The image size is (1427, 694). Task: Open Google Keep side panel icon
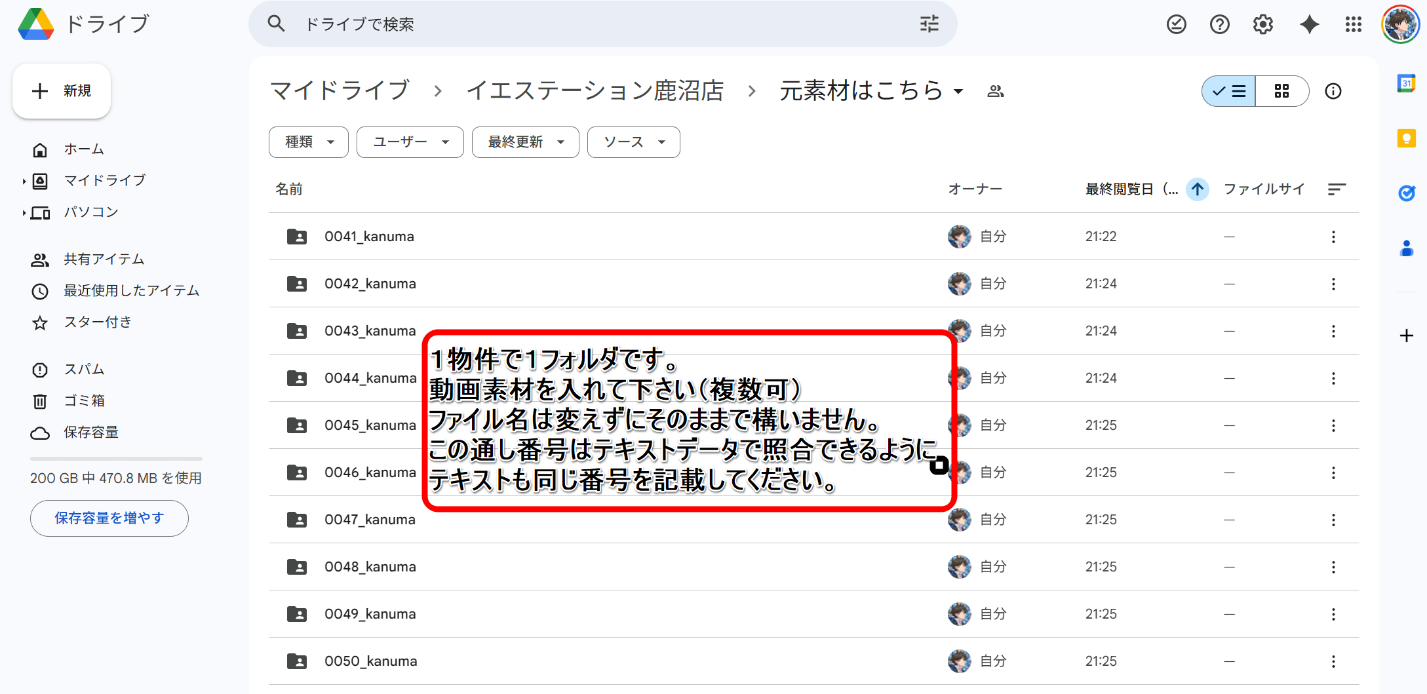click(x=1406, y=138)
